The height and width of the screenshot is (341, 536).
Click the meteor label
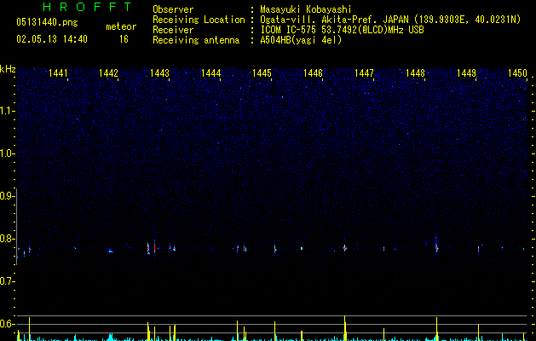(121, 26)
